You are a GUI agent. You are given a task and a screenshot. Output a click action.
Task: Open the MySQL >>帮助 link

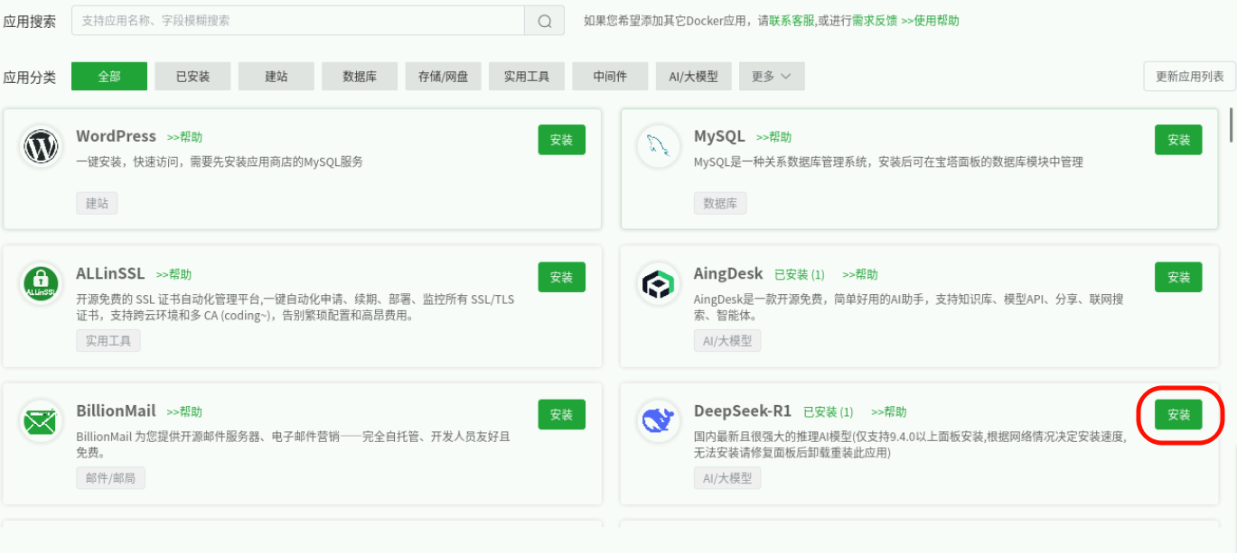click(773, 137)
